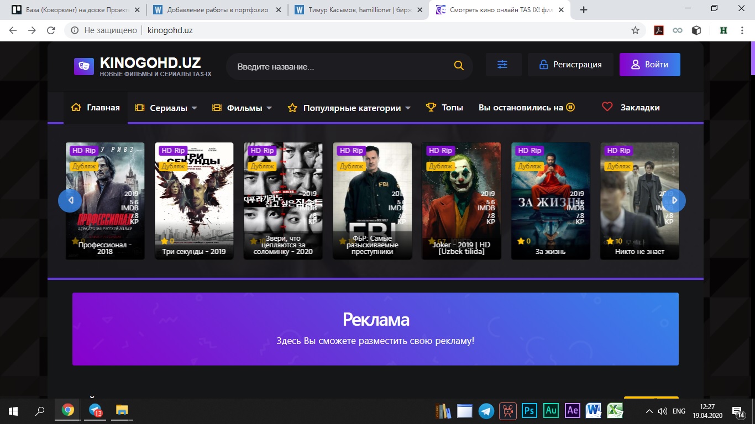Screen dimensions: 755x424
Task: Open the cube extension icon in Chrome
Action: [x=696, y=30]
